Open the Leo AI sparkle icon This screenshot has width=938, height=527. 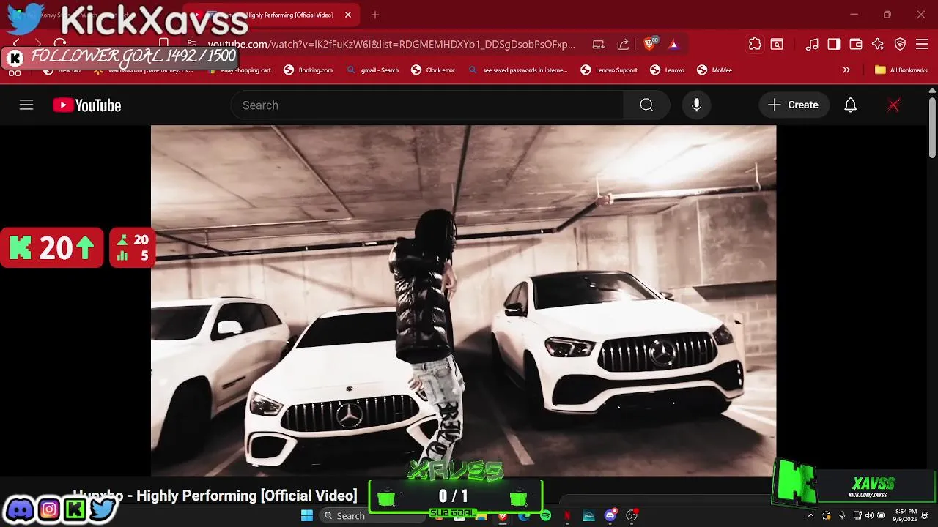[x=878, y=44]
